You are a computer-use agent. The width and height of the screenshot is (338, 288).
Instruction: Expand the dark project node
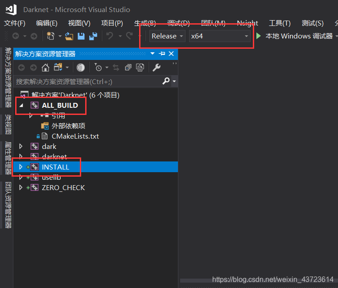[x=21, y=146]
